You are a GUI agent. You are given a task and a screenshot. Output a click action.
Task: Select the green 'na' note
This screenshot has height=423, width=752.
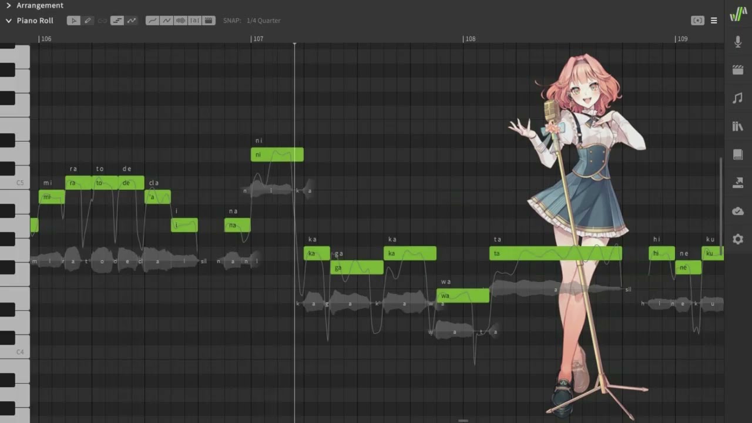tap(237, 225)
